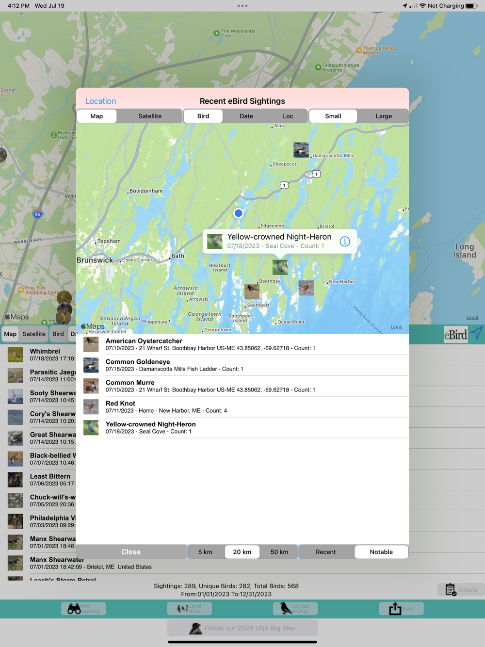Screen dimensions: 485x647
Task: Select Sooty Shearwater row in background list
Action: point(38,396)
